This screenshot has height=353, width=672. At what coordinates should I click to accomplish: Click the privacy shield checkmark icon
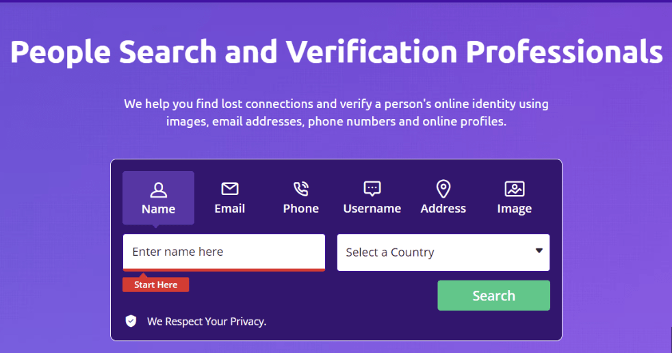click(131, 321)
